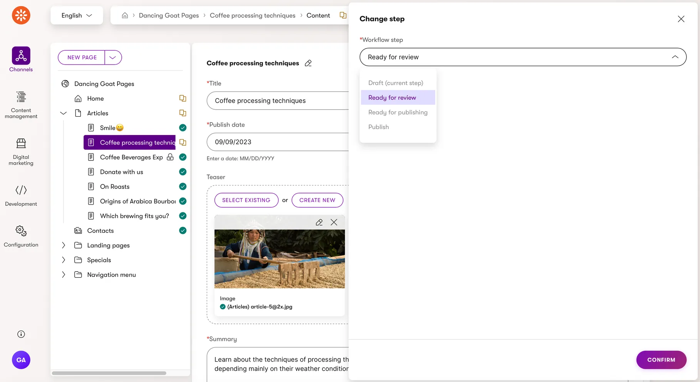
Task: Click the published check on Donate with us
Action: (x=183, y=172)
